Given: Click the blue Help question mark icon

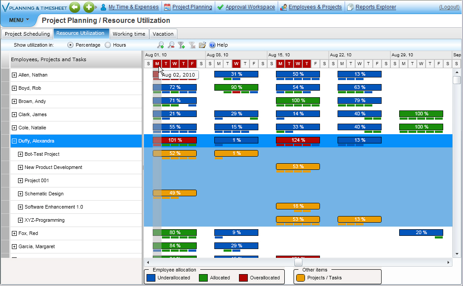Looking at the screenshot, I should click(x=212, y=45).
